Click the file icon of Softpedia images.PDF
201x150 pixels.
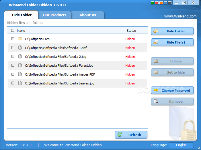coord(20,74)
